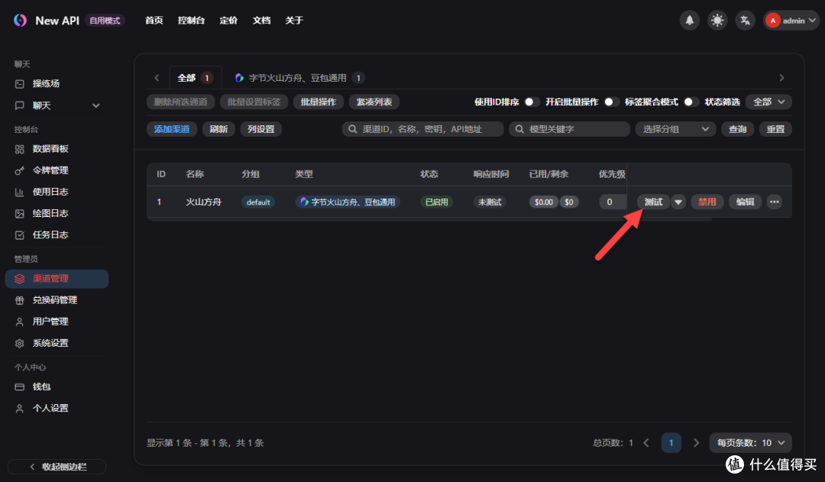Toggle the 开启批量操作 switch
This screenshot has height=482, width=825.
pos(611,102)
